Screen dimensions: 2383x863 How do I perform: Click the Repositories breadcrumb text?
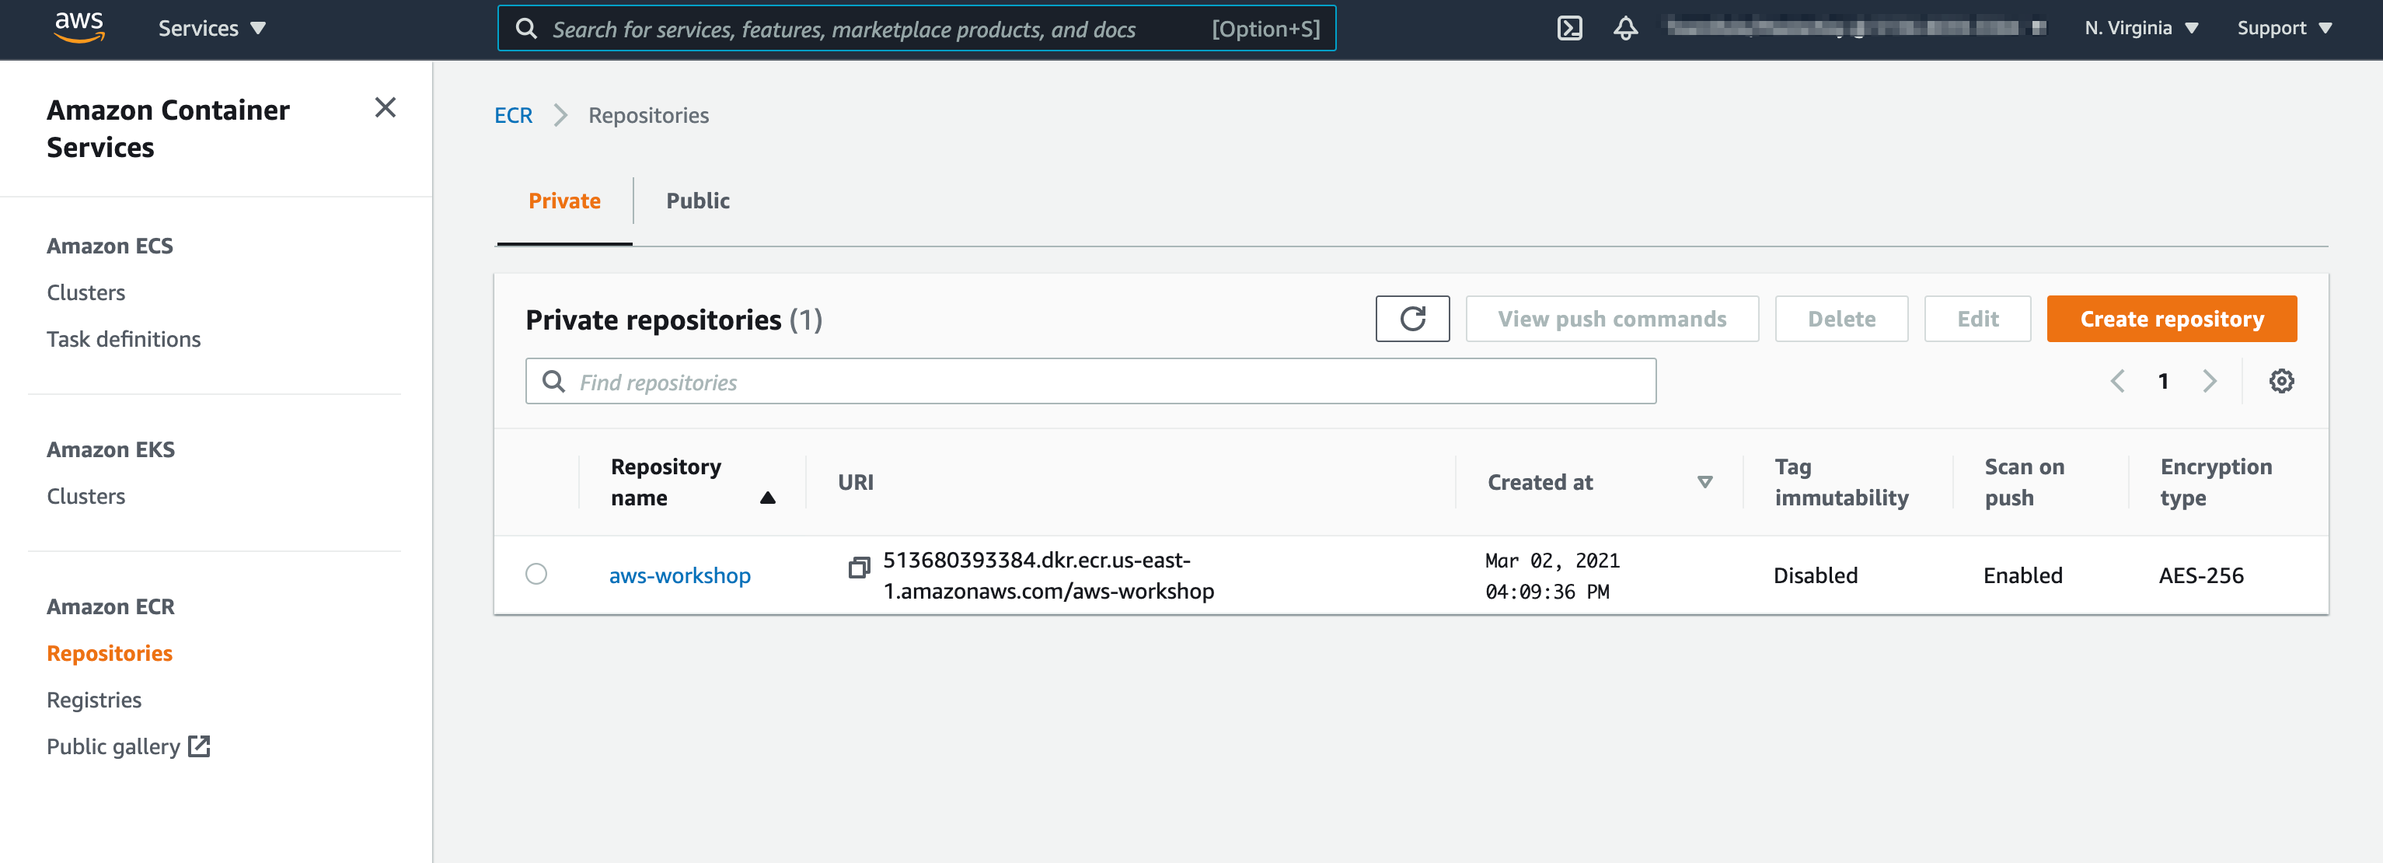[x=648, y=116]
